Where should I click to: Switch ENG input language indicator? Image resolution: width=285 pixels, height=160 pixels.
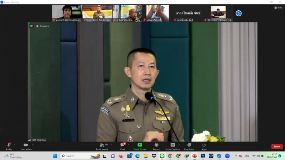click(x=247, y=156)
